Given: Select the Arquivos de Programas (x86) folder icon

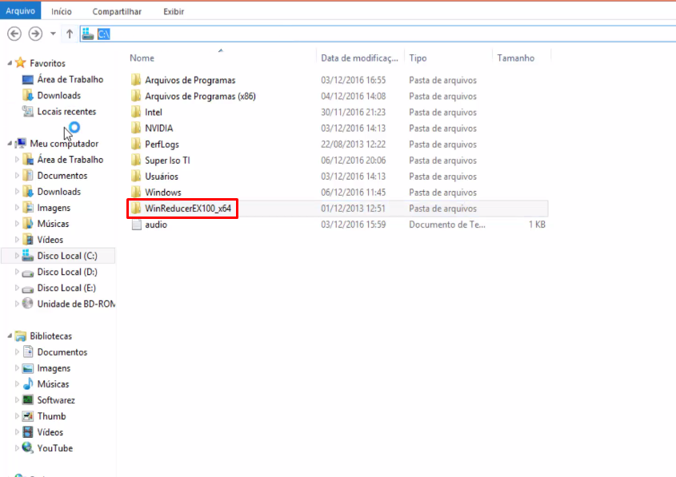Looking at the screenshot, I should pos(136,96).
